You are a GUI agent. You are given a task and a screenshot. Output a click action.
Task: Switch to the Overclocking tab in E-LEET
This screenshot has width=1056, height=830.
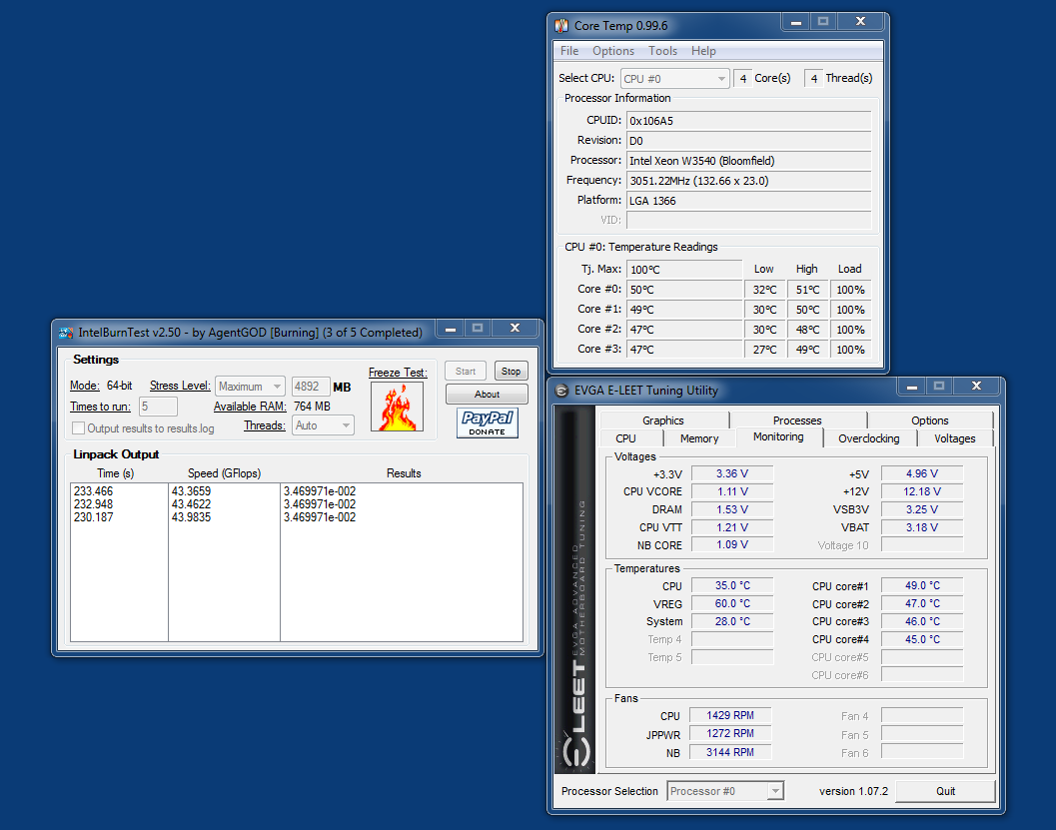tap(869, 438)
